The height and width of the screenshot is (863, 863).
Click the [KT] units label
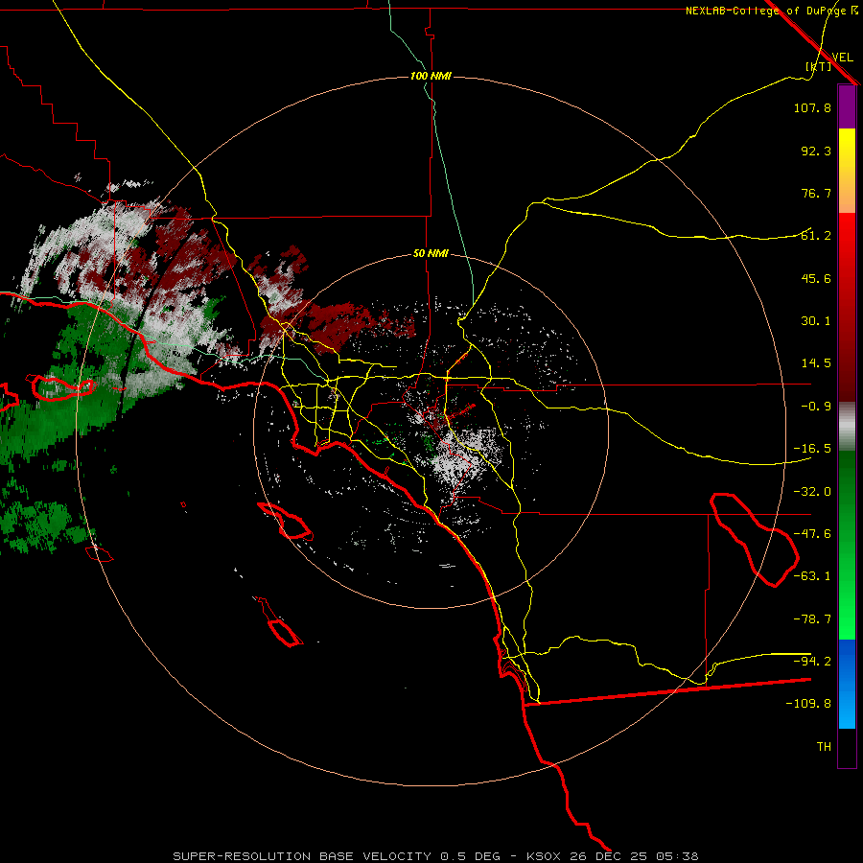click(x=819, y=66)
